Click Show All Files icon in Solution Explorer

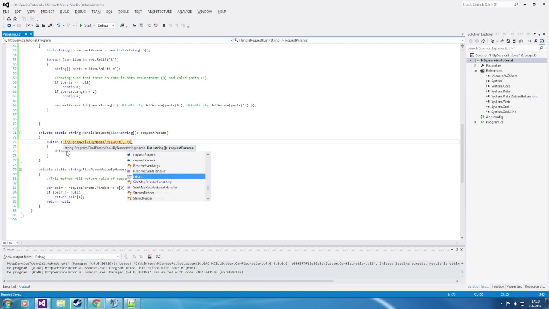coord(521,41)
